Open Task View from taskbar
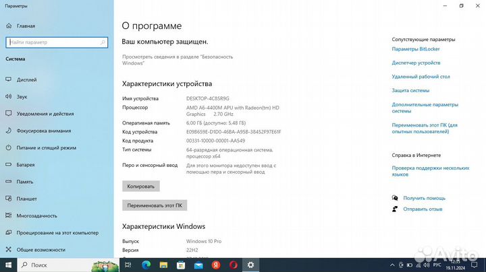The width and height of the screenshot is (486, 272). coord(128,265)
